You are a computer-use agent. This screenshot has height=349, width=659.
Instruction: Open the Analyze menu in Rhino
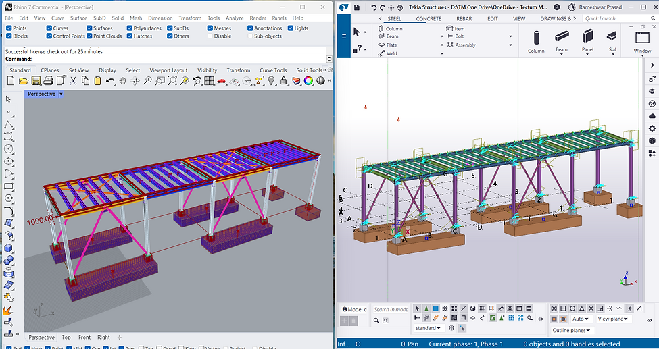pos(235,18)
